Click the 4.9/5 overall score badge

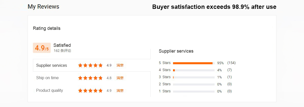point(42,48)
